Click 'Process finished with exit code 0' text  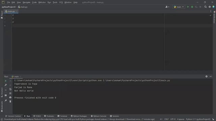35,98
